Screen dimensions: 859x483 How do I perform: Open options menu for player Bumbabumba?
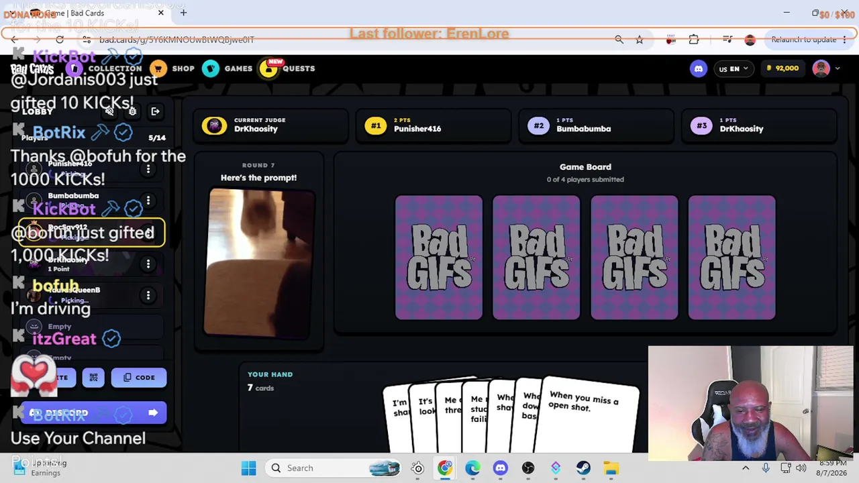[x=148, y=201]
